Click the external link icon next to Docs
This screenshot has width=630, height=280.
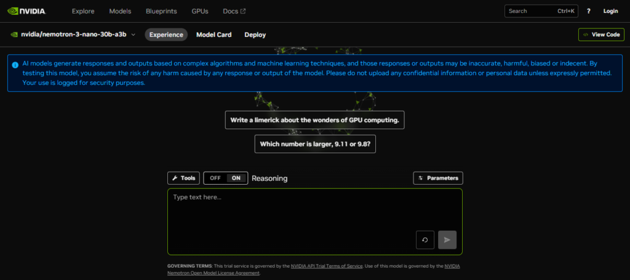[243, 11]
